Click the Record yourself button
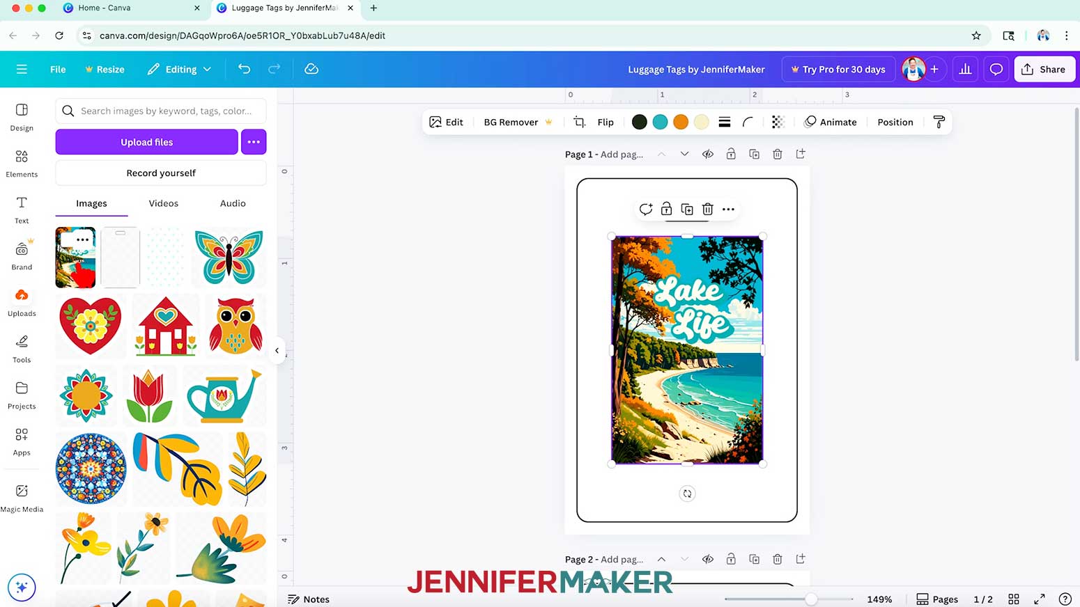1080x607 pixels. click(x=161, y=173)
